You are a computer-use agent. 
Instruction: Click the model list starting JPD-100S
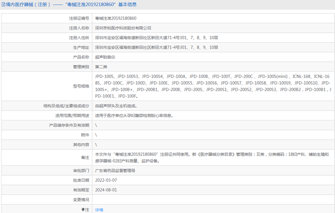213,86
